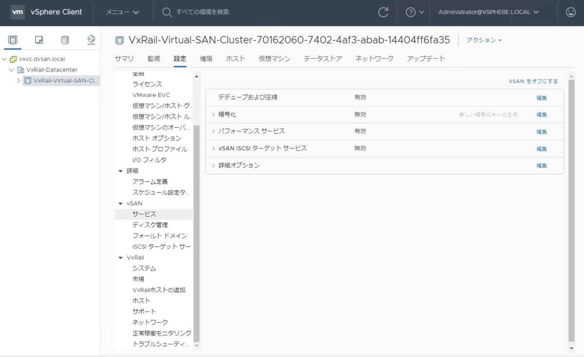
Task: Select I/O フィルタ in settings list
Action: 149,160
